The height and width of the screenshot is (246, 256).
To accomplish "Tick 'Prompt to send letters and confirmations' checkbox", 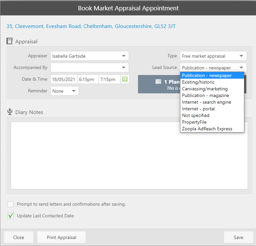I will click(10, 204).
